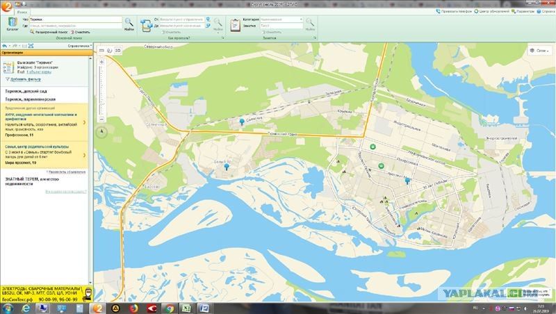Open result 'ЗНАТНЫЙ ТЕРЕМ, агентство недвижимости'
Image resolution: width=556 pixels, height=314 pixels.
coord(32,181)
